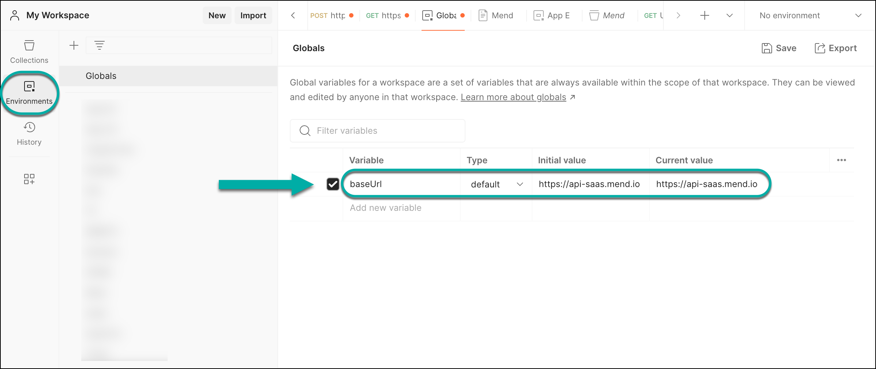876x369 pixels.
Task: Open Learn more about globals link
Action: click(x=513, y=97)
